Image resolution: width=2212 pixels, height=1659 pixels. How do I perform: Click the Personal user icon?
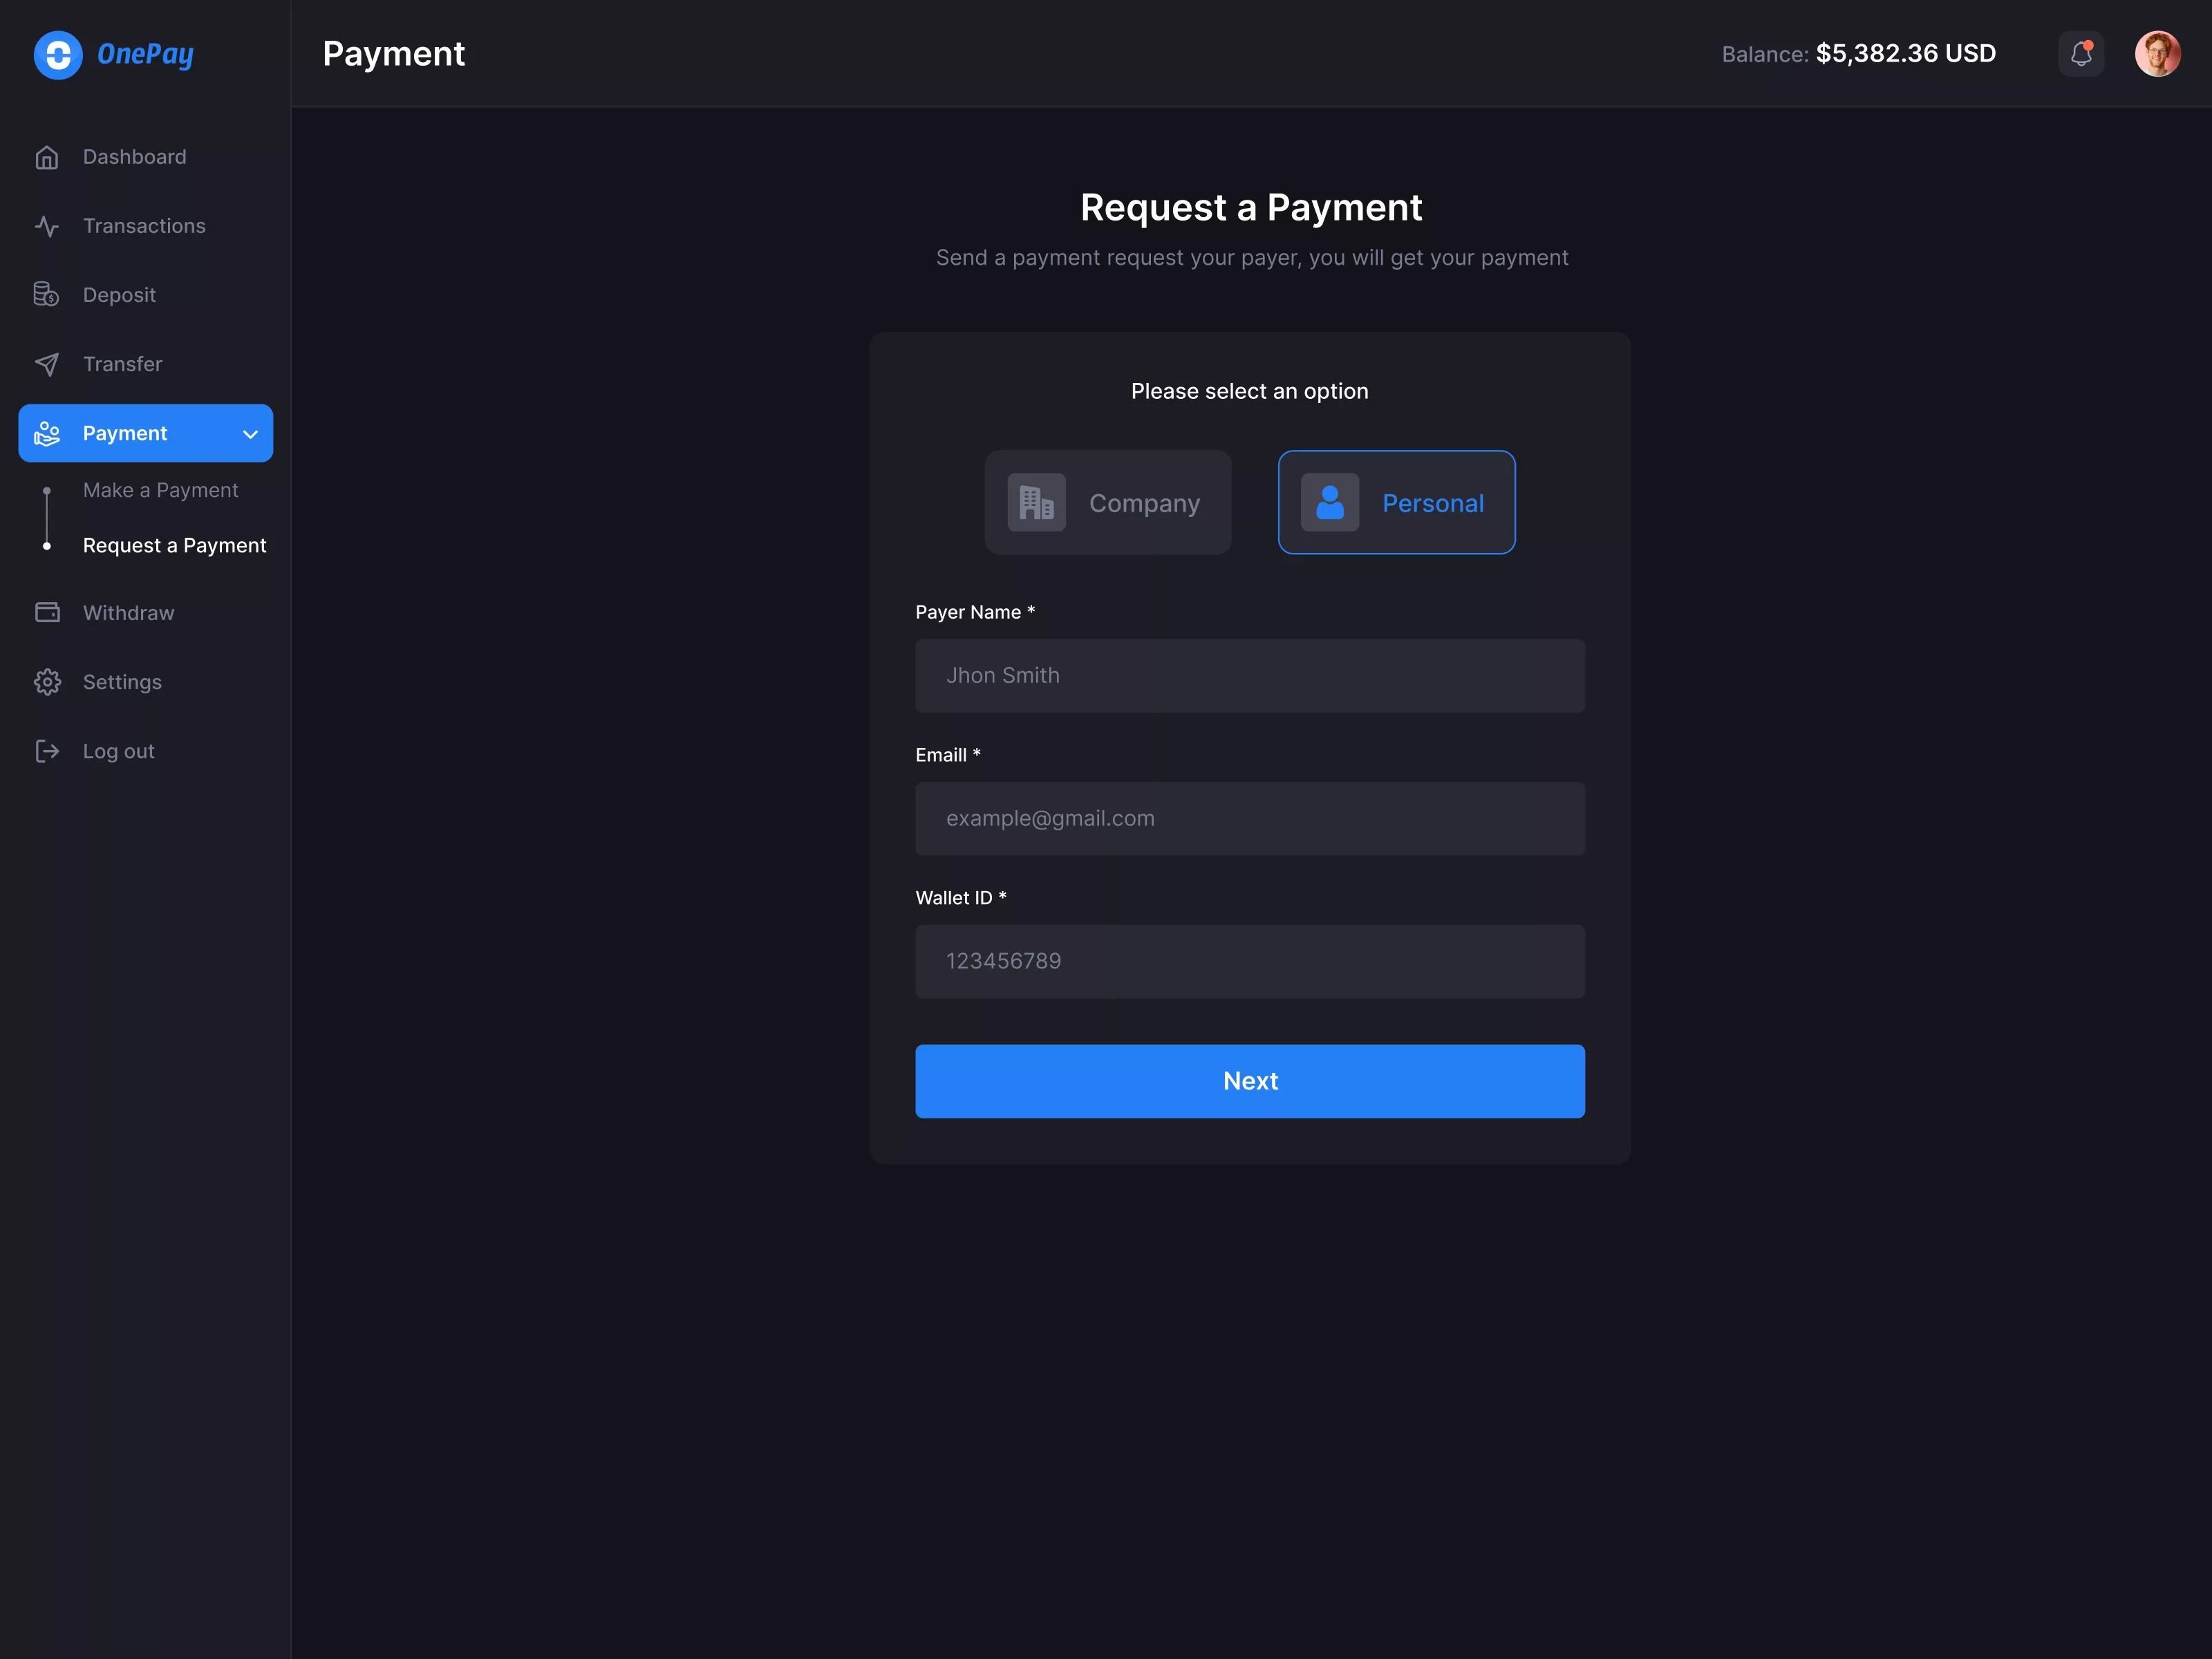1329,502
